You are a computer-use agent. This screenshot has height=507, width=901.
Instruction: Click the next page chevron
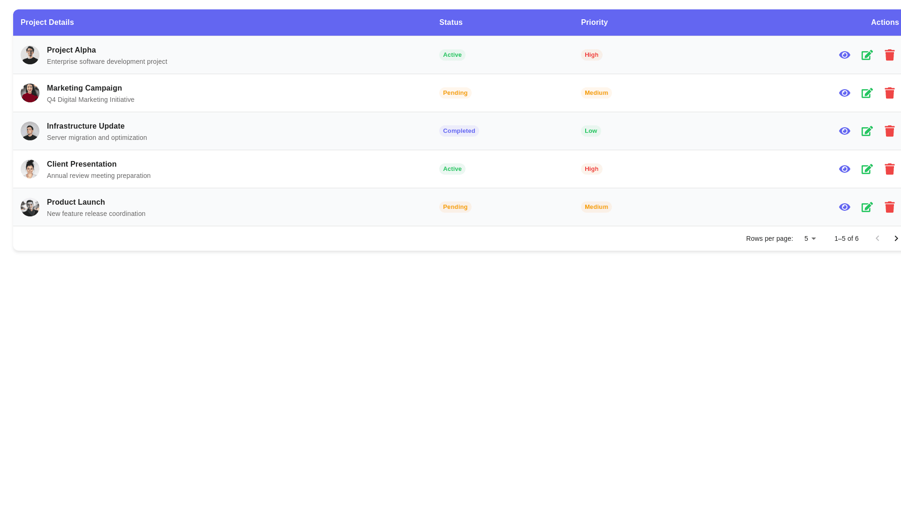click(x=896, y=238)
